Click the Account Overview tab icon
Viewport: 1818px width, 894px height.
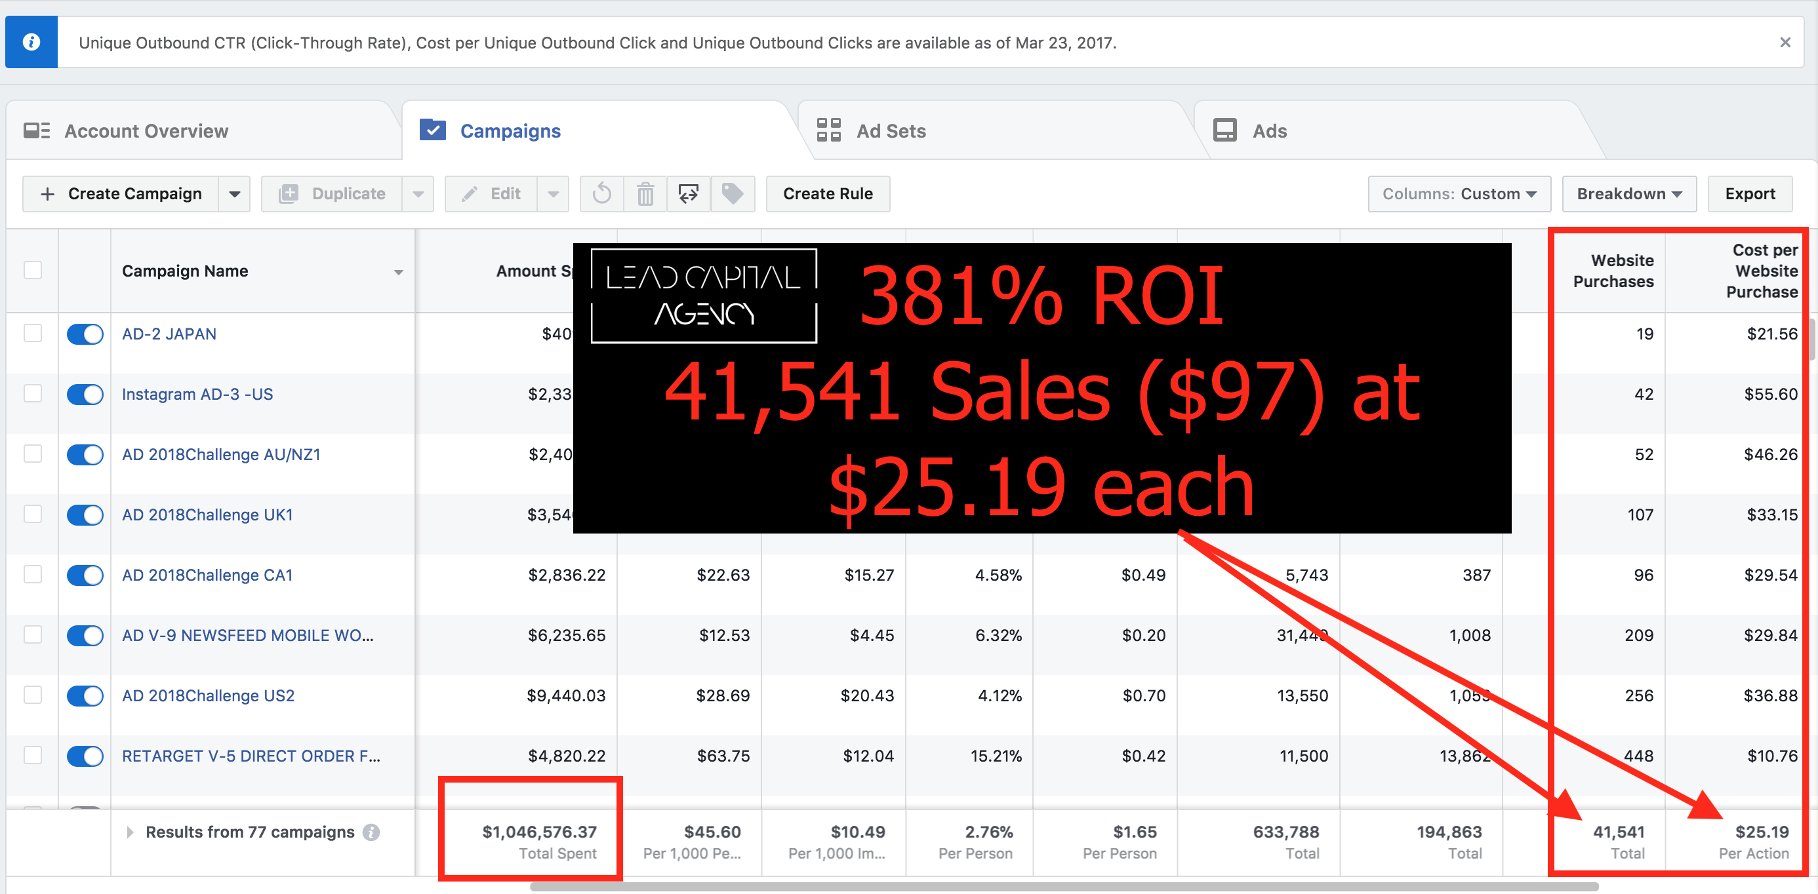tap(37, 130)
